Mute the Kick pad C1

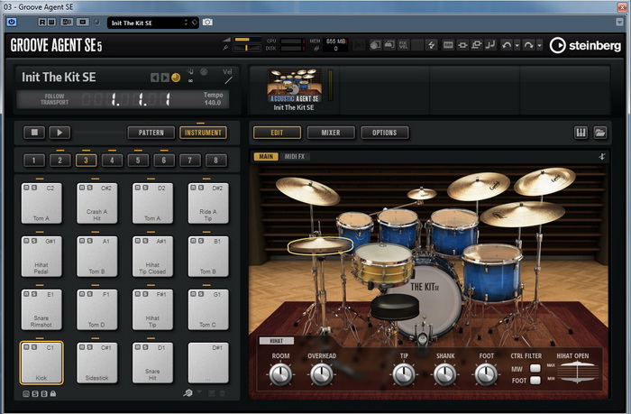(x=26, y=347)
